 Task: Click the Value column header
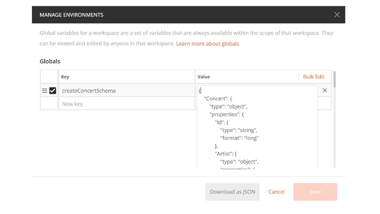[x=204, y=77]
